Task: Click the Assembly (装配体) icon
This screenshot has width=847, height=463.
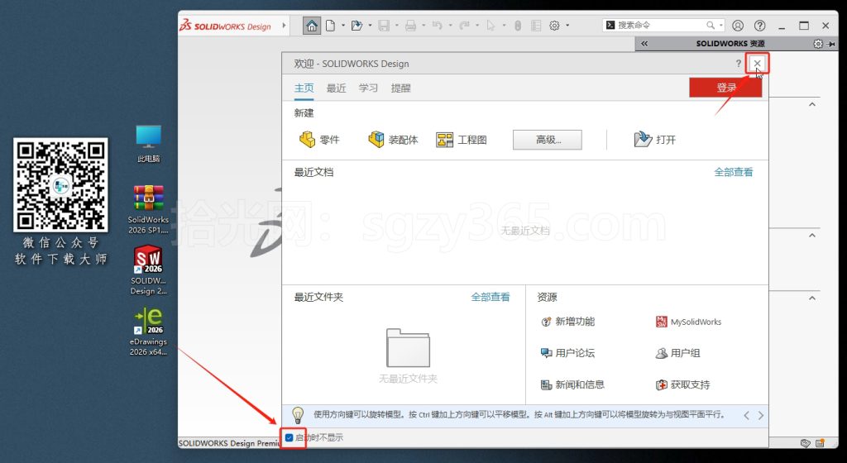Action: click(376, 140)
